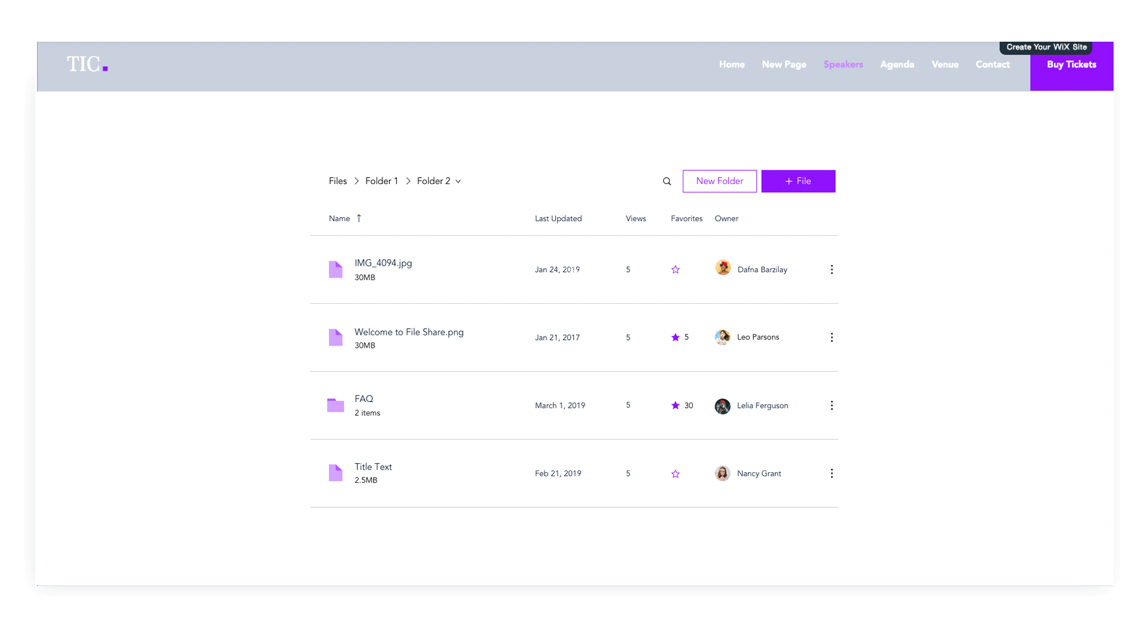Open more options for IMG_4094.jpg
Image resolution: width=1144 pixels, height=617 pixels.
(831, 270)
